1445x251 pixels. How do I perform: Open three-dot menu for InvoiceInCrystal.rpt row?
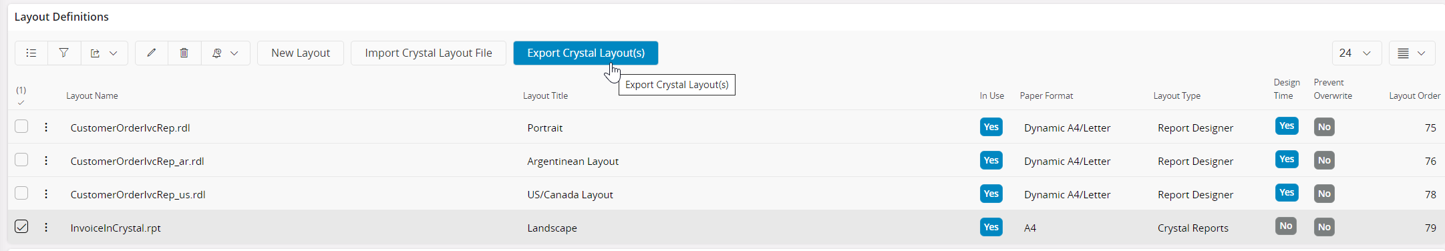click(46, 227)
